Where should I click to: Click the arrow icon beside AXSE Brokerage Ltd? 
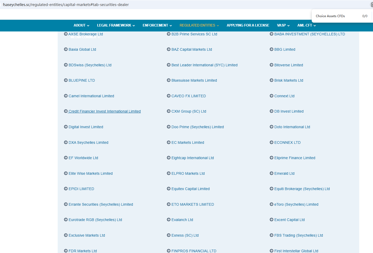pos(66,34)
